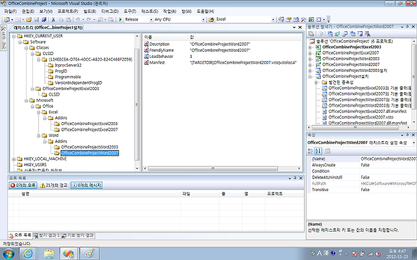The height and width of the screenshot is (260, 417).
Task: Select OfficeCombineProjectWord2003 registry key under Addins
Action: [90, 147]
